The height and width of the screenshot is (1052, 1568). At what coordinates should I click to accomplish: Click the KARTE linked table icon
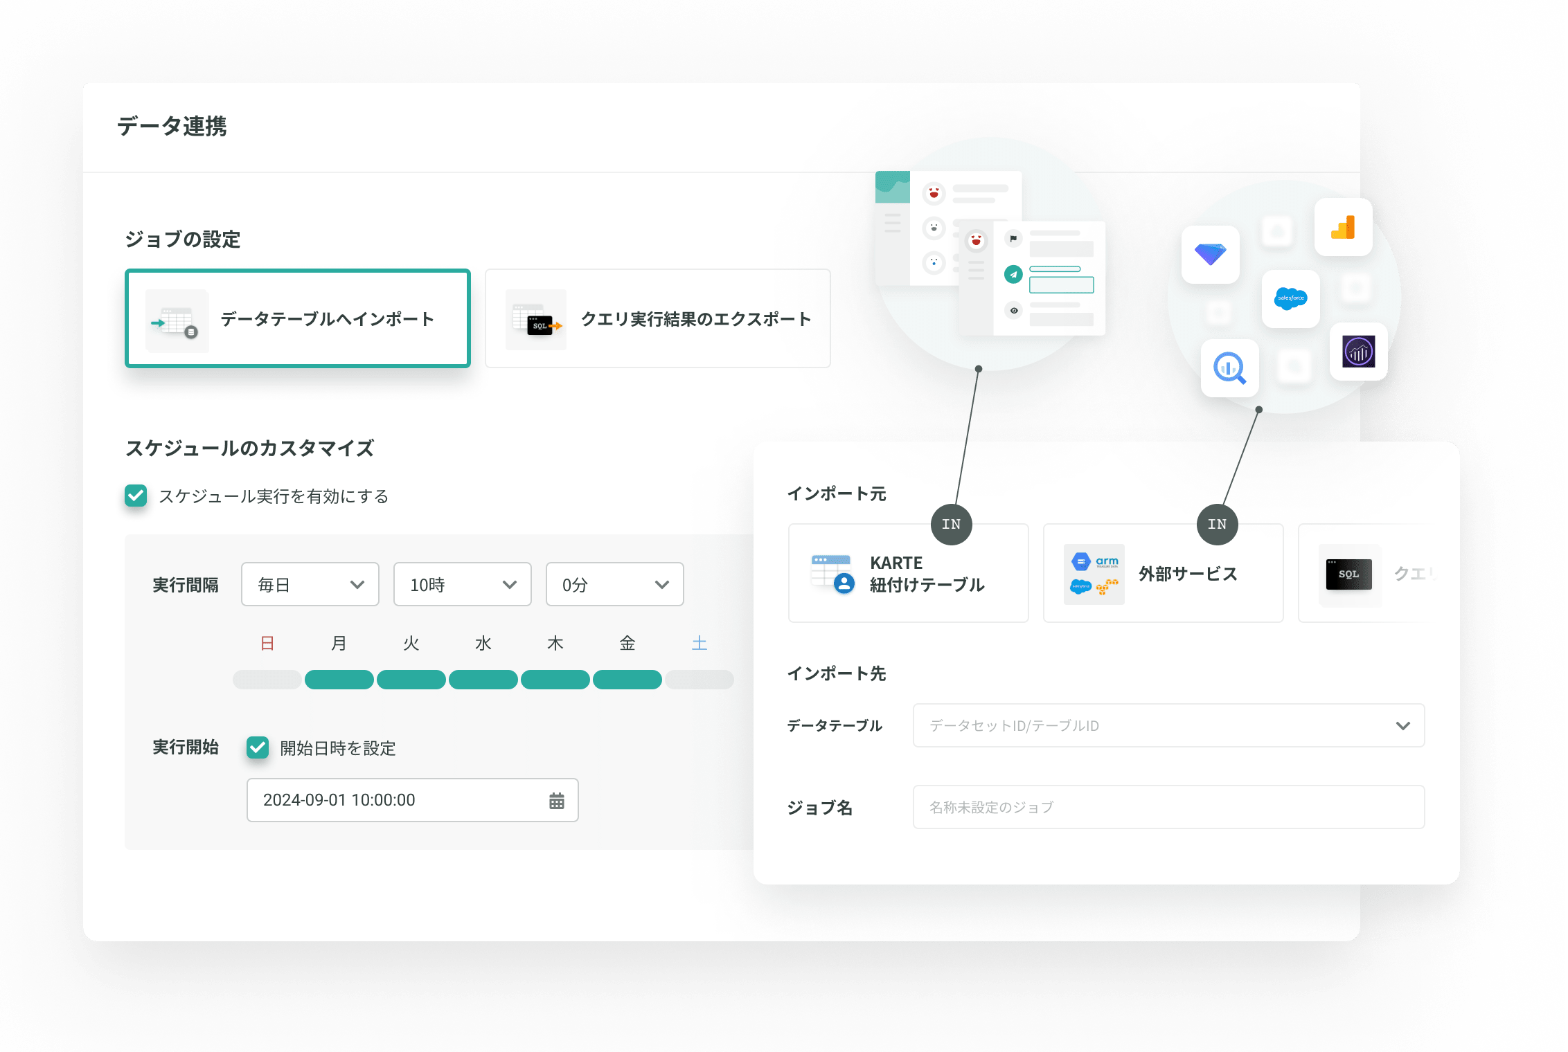(x=832, y=574)
